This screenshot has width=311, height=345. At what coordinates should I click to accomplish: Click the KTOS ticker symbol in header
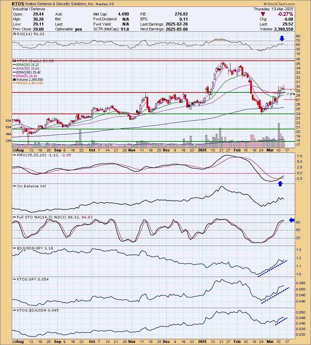[x=18, y=4]
